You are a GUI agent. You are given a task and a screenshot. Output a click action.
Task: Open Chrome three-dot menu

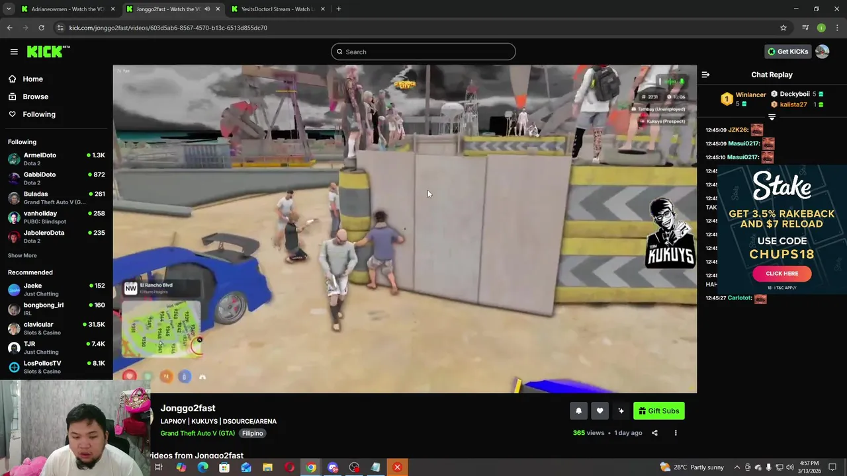click(x=837, y=28)
